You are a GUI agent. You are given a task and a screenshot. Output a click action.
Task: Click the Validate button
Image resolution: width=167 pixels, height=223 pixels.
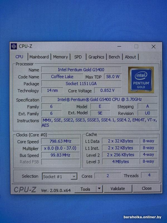click(118, 189)
